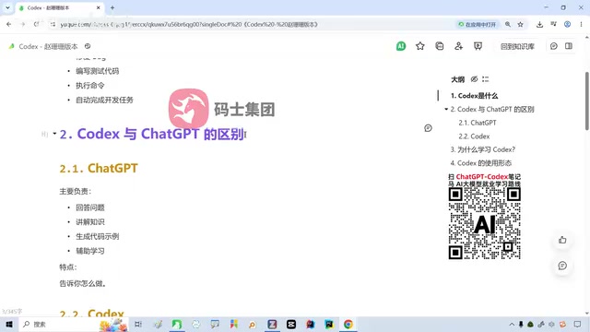Close the Codex browser tab
Screen dimensions: 590x332
click(99, 7)
